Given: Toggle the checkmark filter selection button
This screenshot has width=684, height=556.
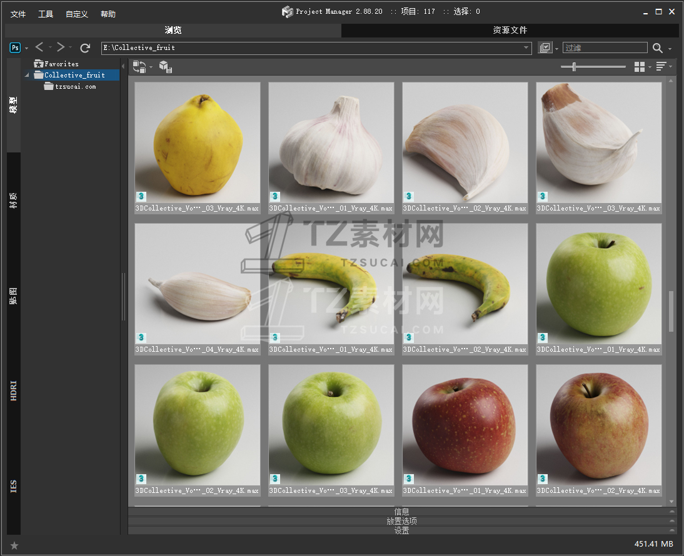Looking at the screenshot, I should (545, 48).
